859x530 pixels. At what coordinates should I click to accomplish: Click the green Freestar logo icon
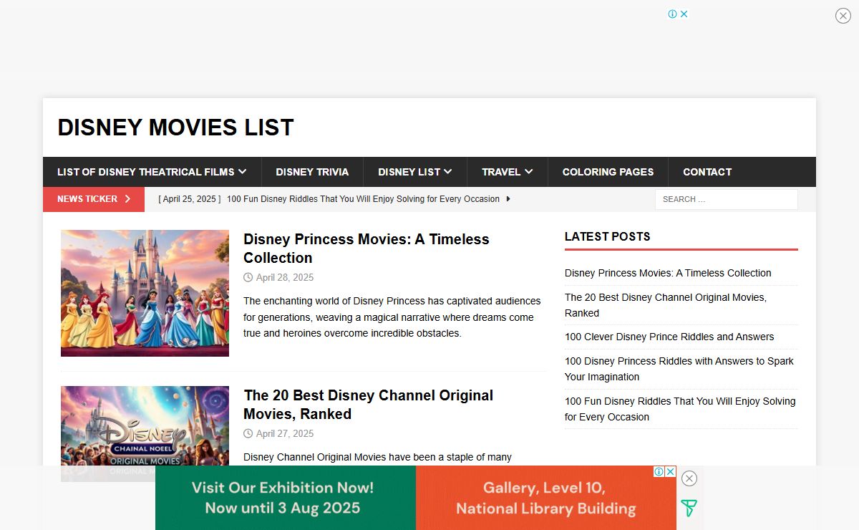(x=689, y=509)
